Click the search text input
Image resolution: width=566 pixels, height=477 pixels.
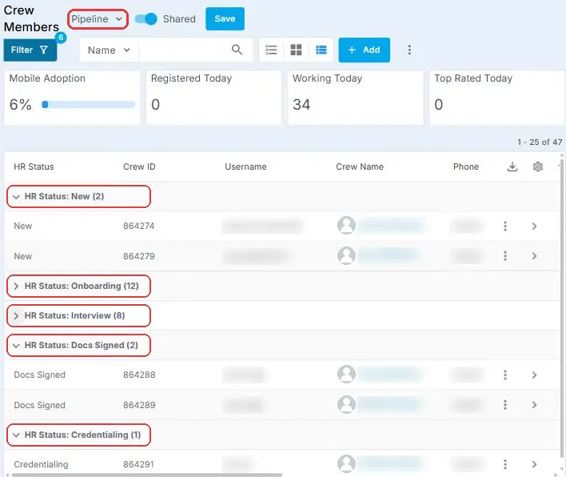(x=183, y=50)
